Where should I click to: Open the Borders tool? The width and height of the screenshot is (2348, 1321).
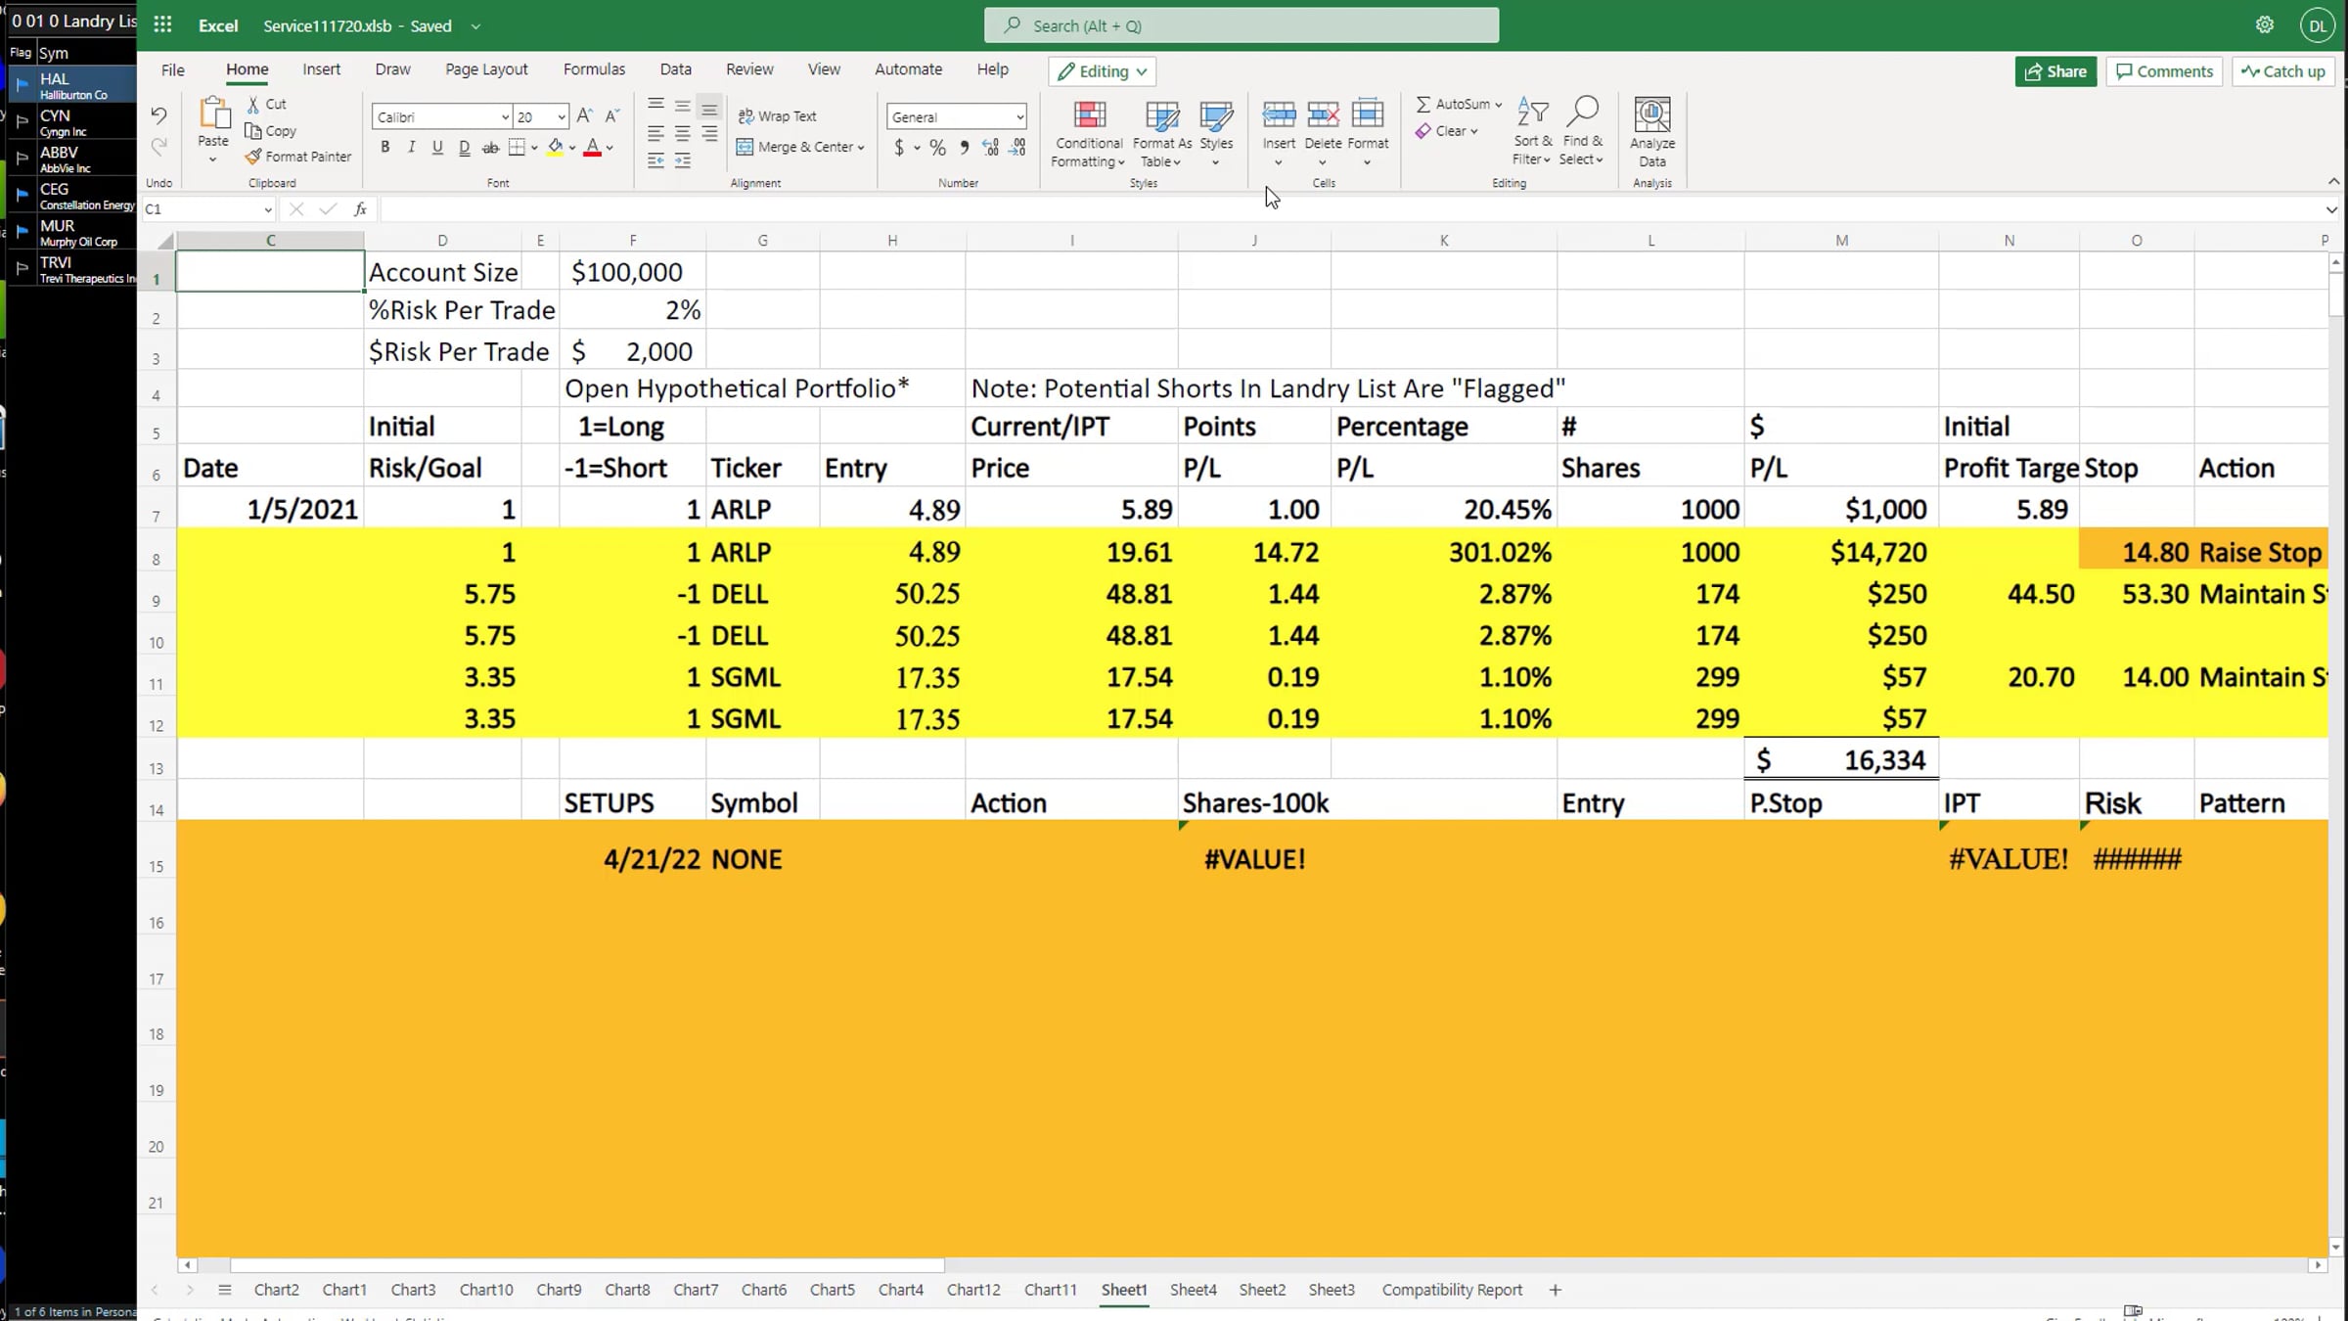[x=518, y=148]
